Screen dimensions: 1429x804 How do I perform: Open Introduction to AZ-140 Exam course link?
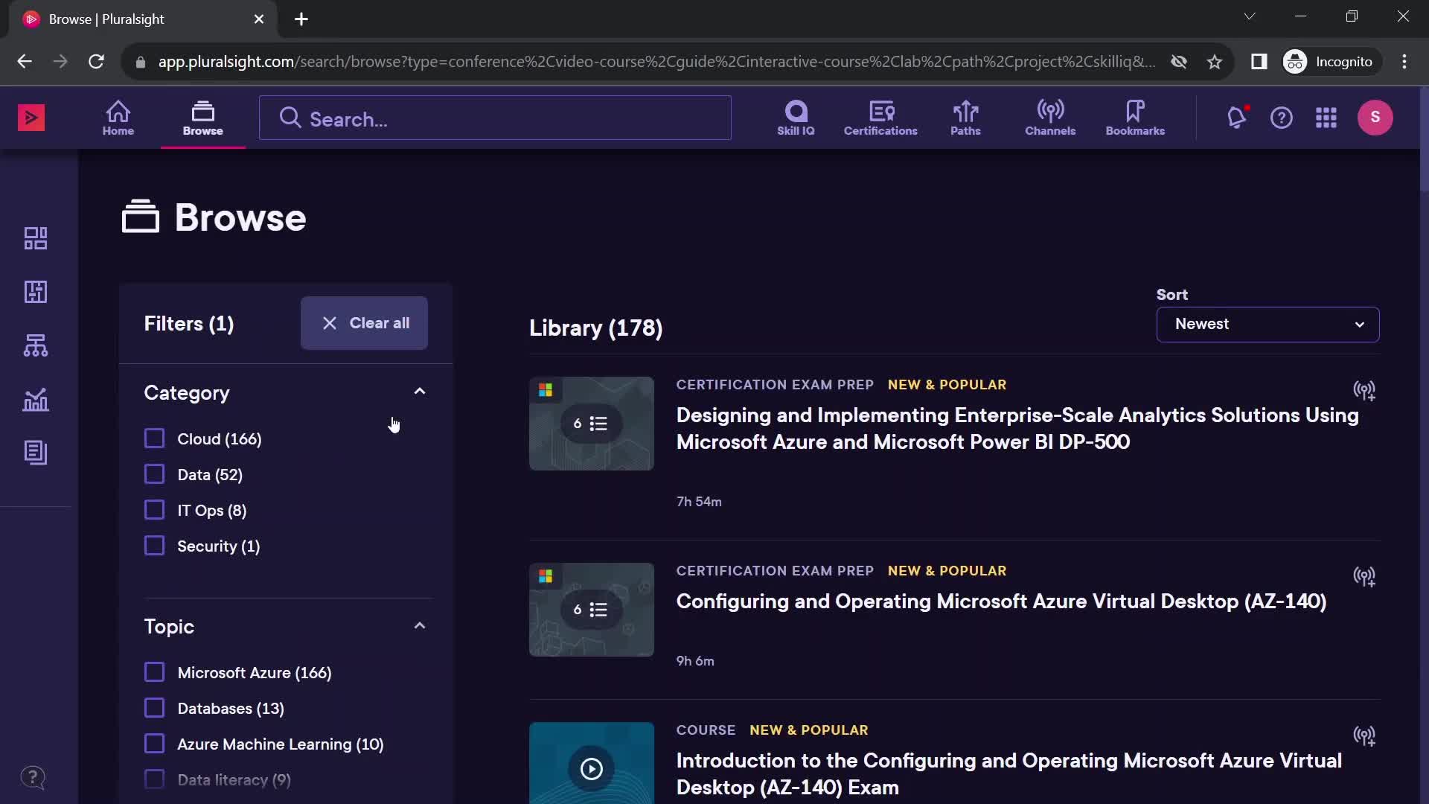tap(1008, 773)
